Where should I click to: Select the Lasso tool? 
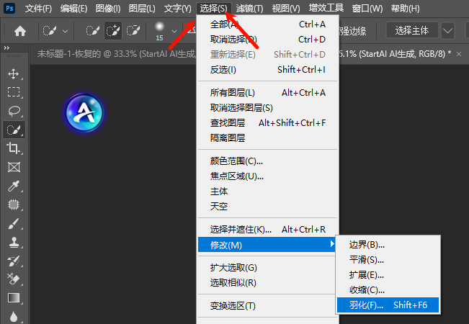coord(13,111)
